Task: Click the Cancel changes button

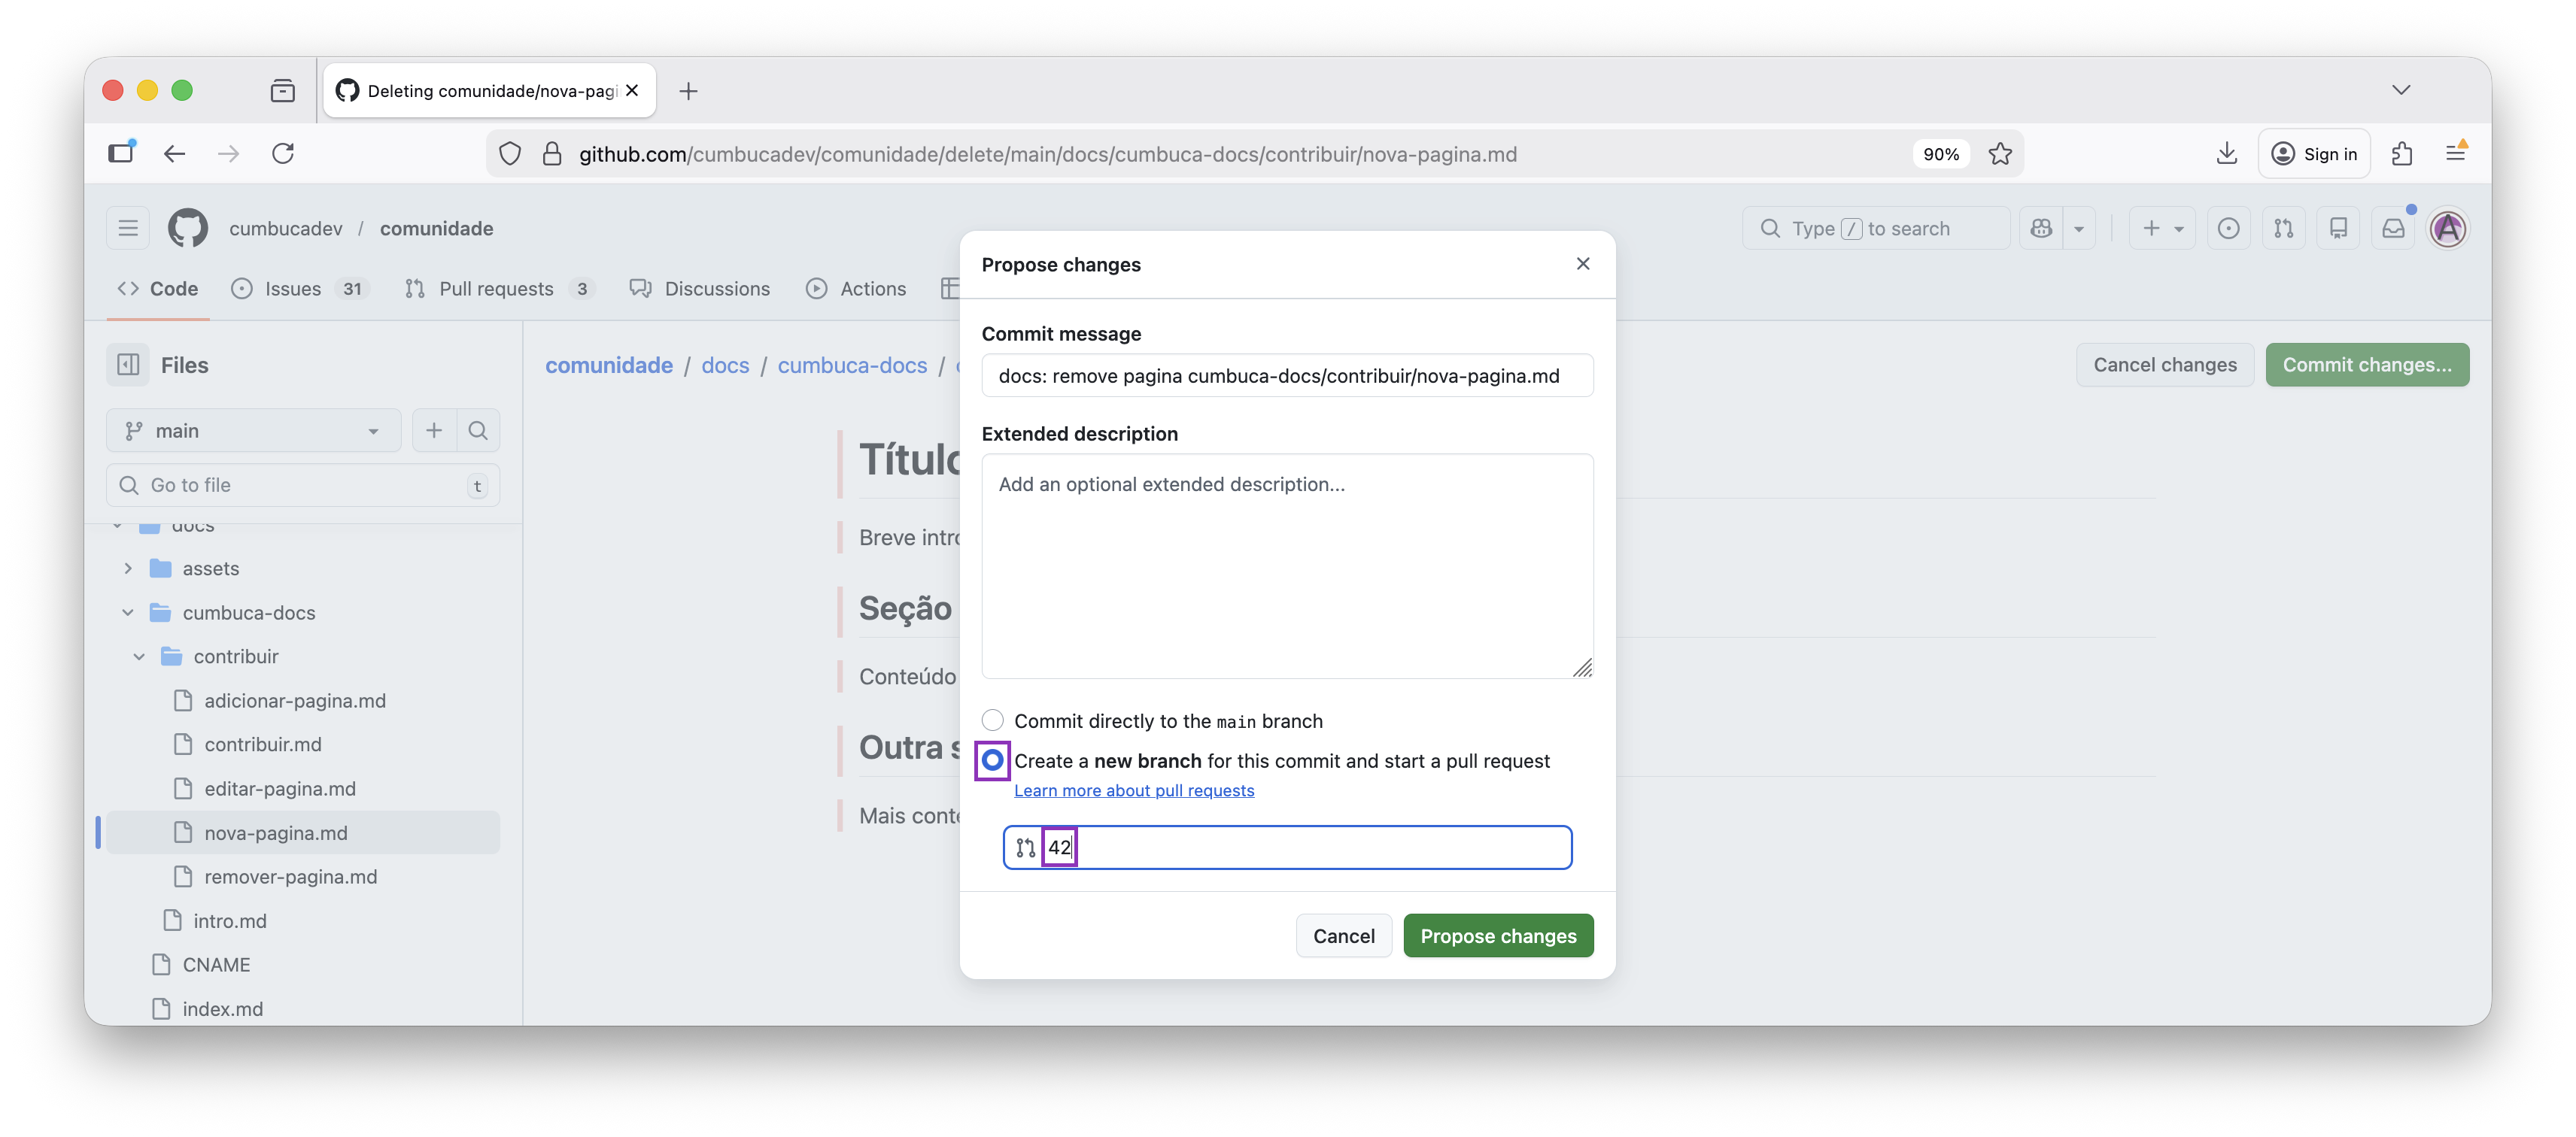Action: pos(2165,365)
